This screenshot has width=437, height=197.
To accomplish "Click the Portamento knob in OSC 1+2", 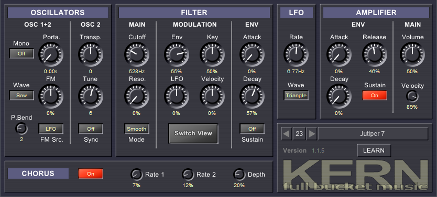I will [51, 54].
